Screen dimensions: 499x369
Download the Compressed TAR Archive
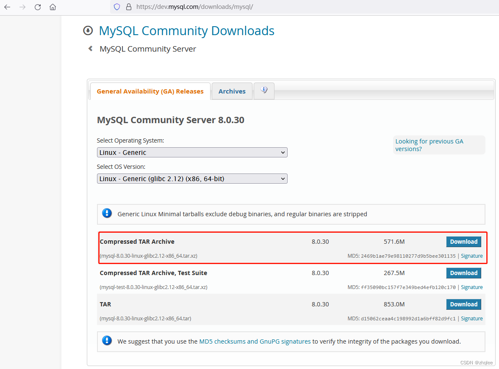(x=463, y=242)
